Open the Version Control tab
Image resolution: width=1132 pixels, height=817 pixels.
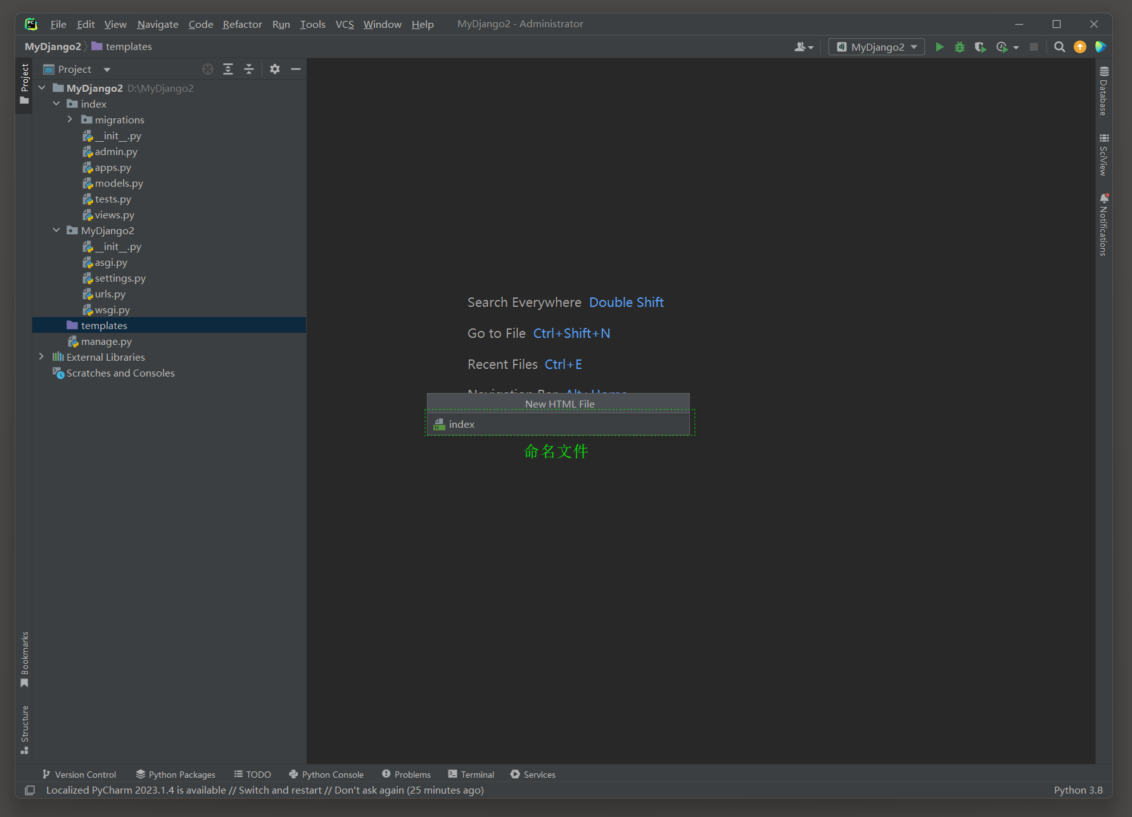[x=79, y=775]
